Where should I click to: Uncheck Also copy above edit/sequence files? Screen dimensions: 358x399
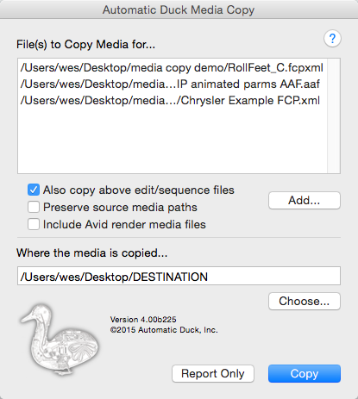click(34, 190)
